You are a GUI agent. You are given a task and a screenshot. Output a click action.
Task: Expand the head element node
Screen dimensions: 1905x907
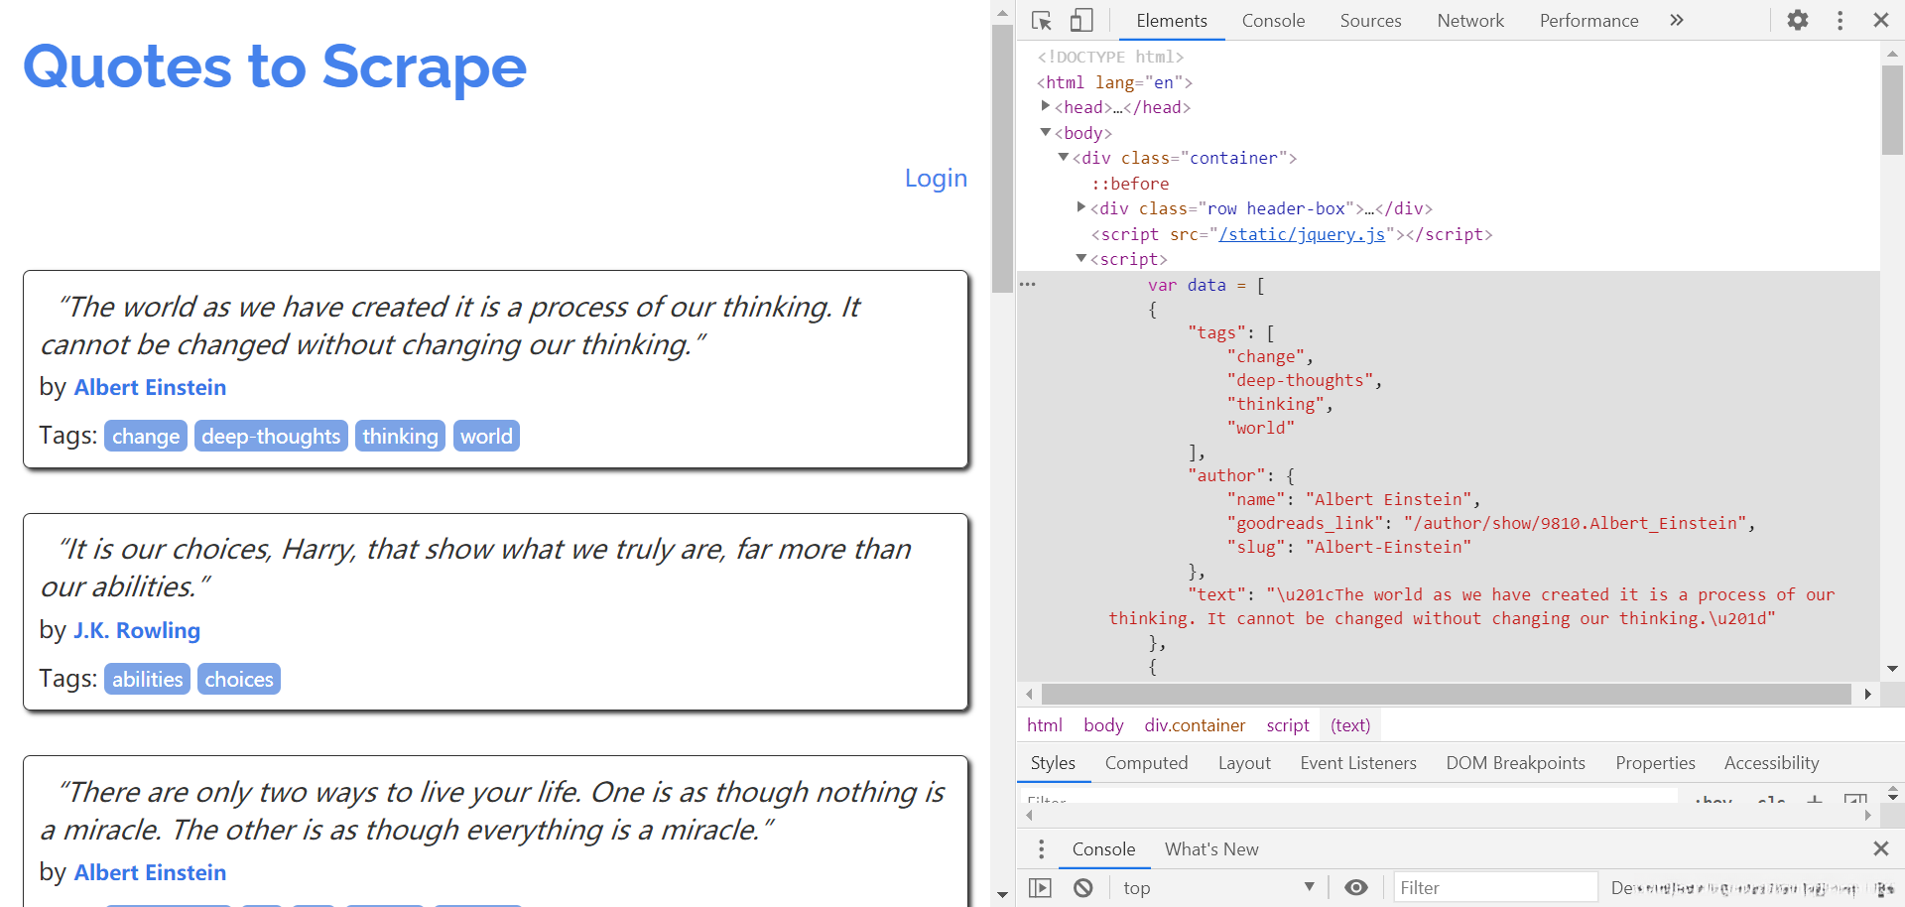1046,106
